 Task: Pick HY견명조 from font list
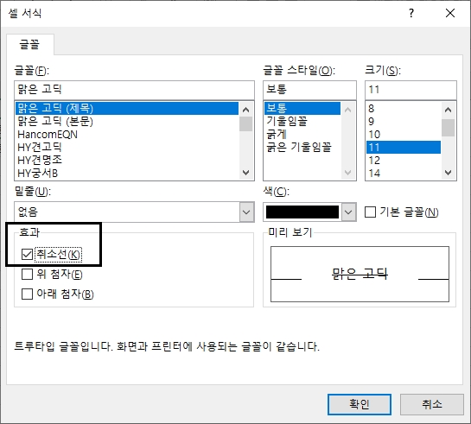(x=127, y=160)
